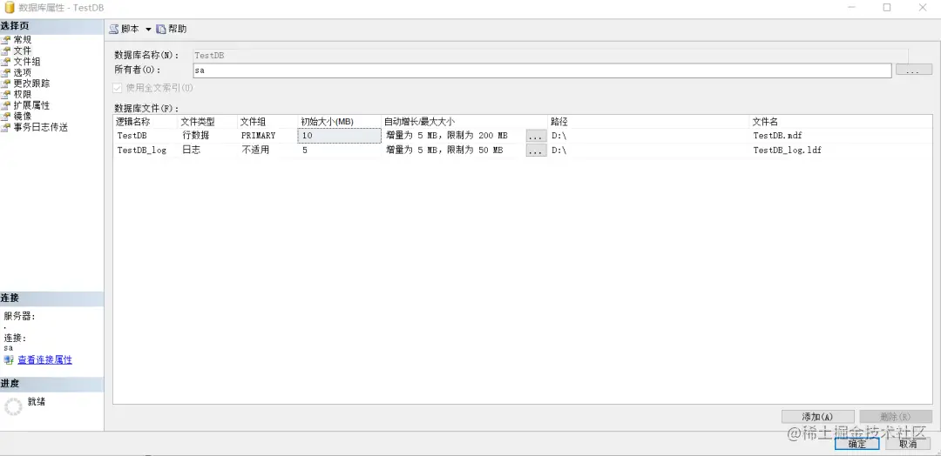Click the 初始大小(MB) column header

[x=339, y=121]
